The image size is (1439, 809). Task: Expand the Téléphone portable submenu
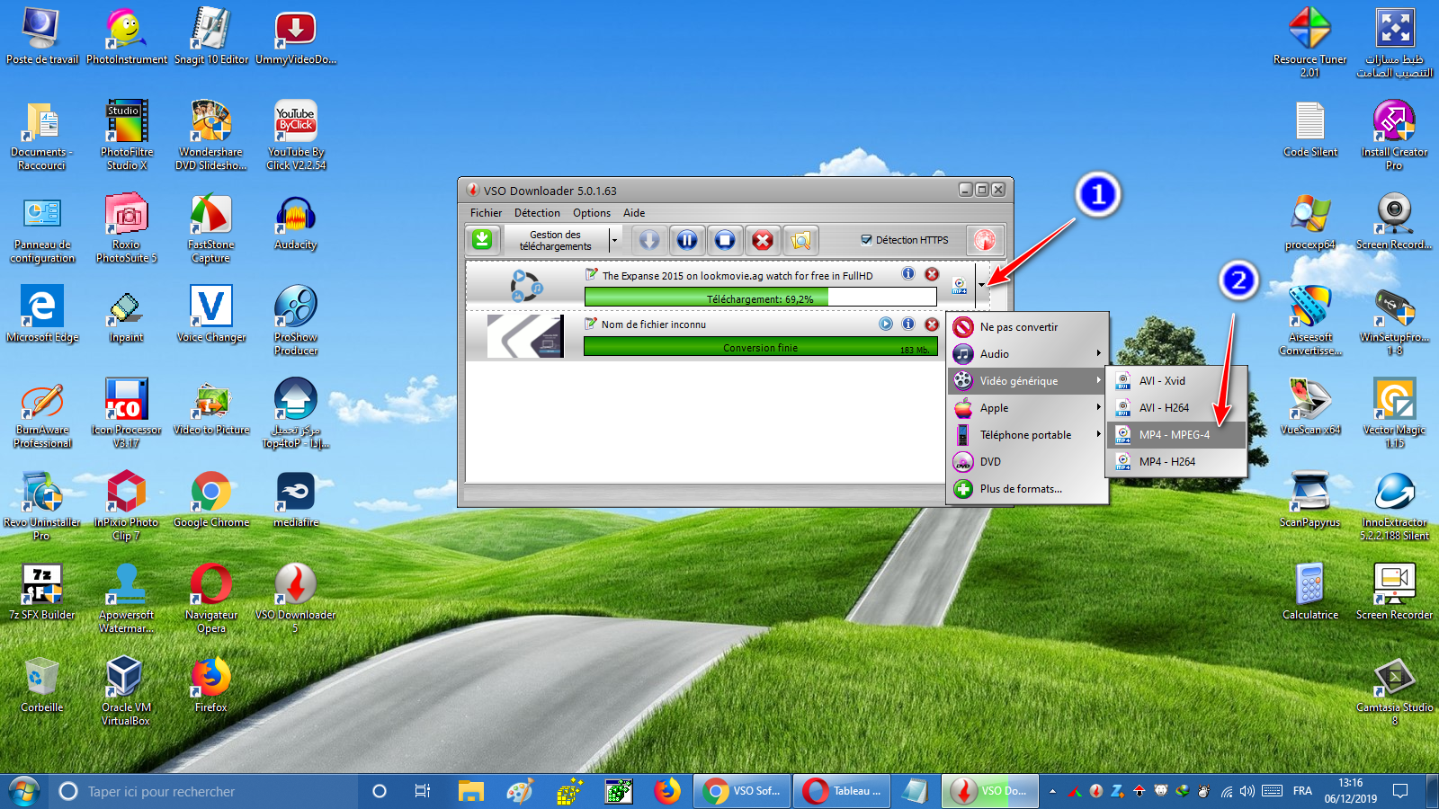[1028, 435]
